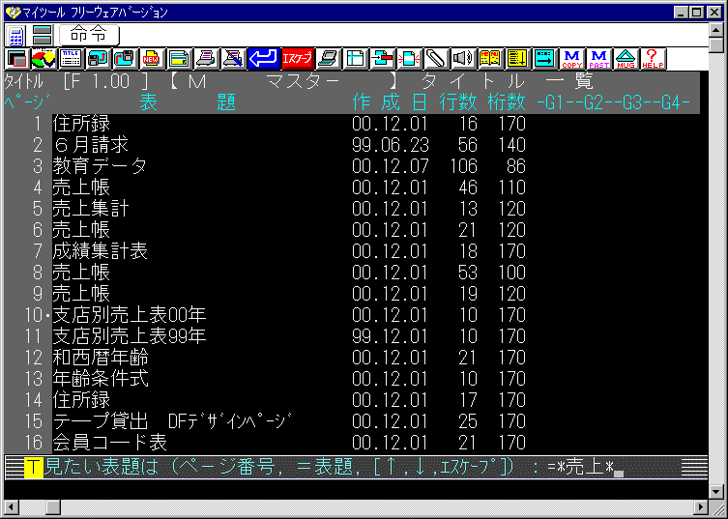Click the floppy disk save icon
The image size is (728, 519).
click(x=98, y=59)
